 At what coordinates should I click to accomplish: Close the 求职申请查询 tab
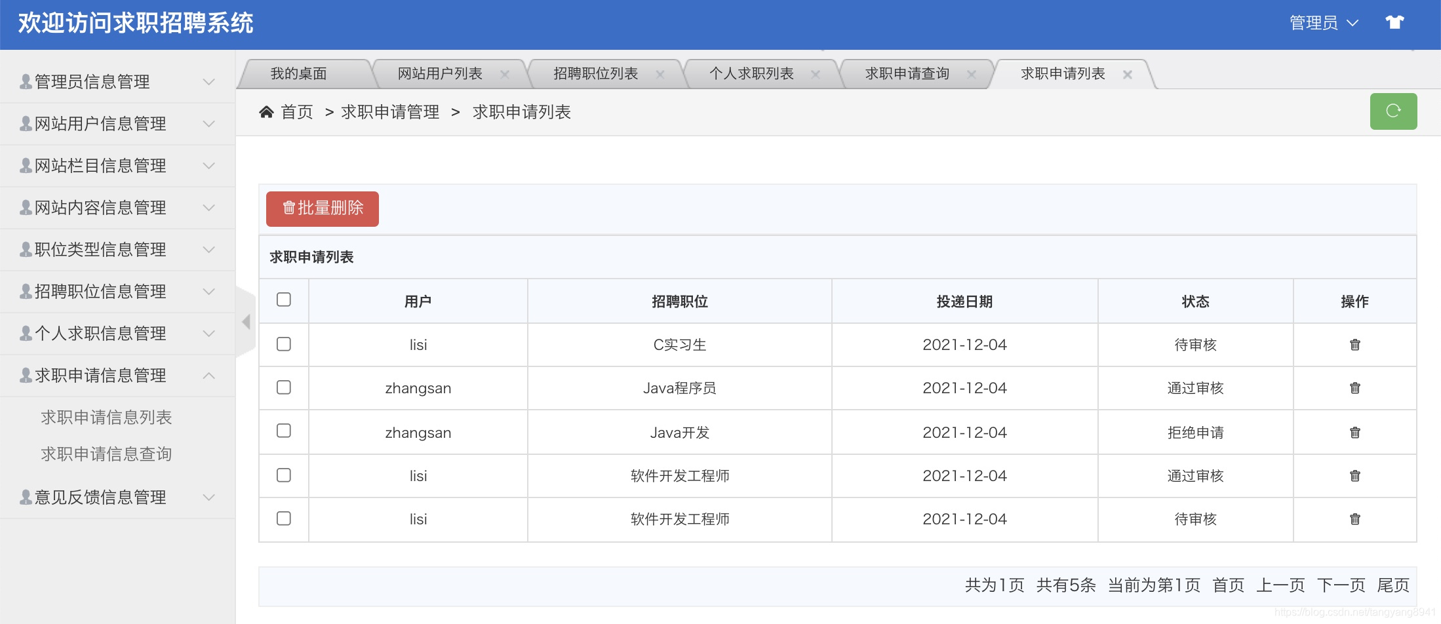(972, 75)
